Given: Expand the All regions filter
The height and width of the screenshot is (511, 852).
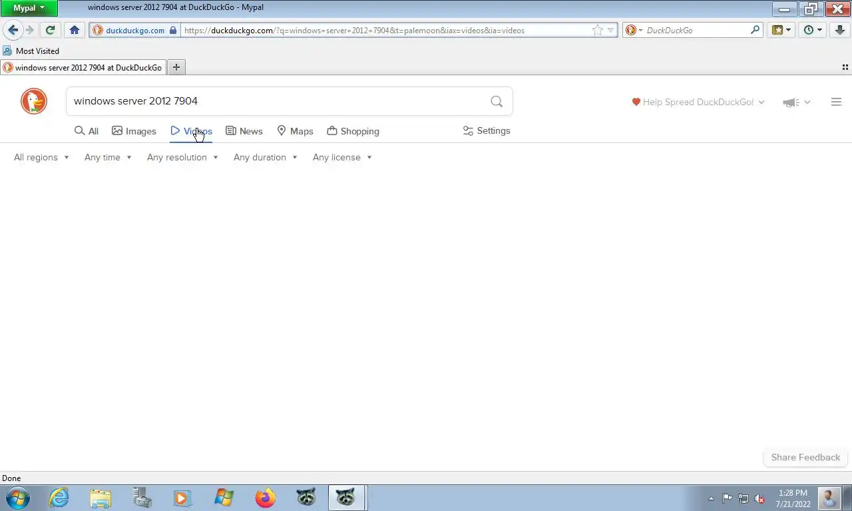Looking at the screenshot, I should click(x=41, y=158).
